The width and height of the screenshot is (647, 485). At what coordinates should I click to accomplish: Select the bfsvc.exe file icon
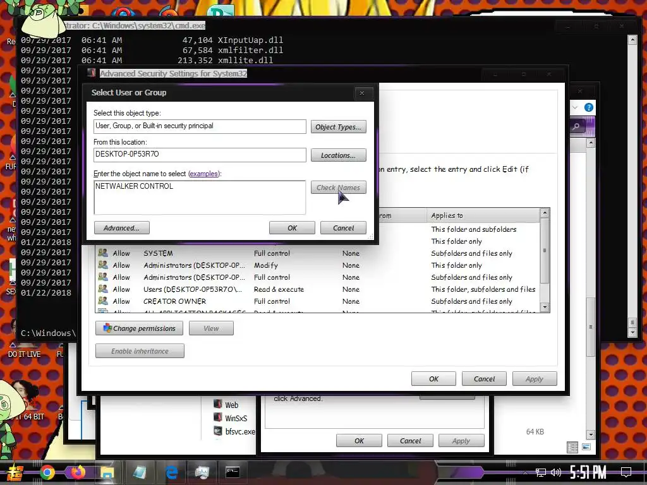click(217, 431)
